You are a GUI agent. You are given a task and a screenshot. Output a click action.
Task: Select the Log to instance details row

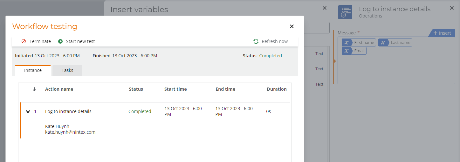(x=68, y=111)
